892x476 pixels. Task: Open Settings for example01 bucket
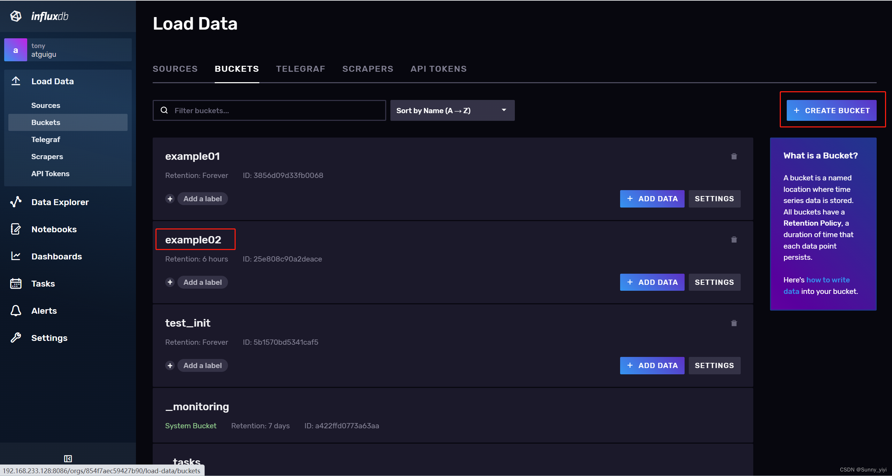tap(715, 199)
